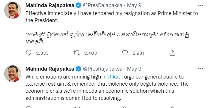Open profile photo on first tweet
The width and height of the screenshot is (208, 108).
pyautogui.click(x=13, y=10)
